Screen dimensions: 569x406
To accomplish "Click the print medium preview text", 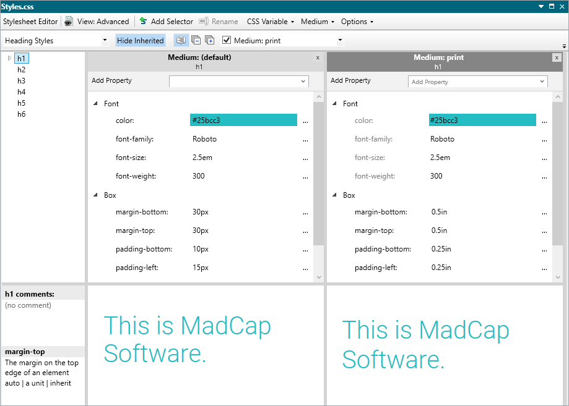I will point(425,344).
